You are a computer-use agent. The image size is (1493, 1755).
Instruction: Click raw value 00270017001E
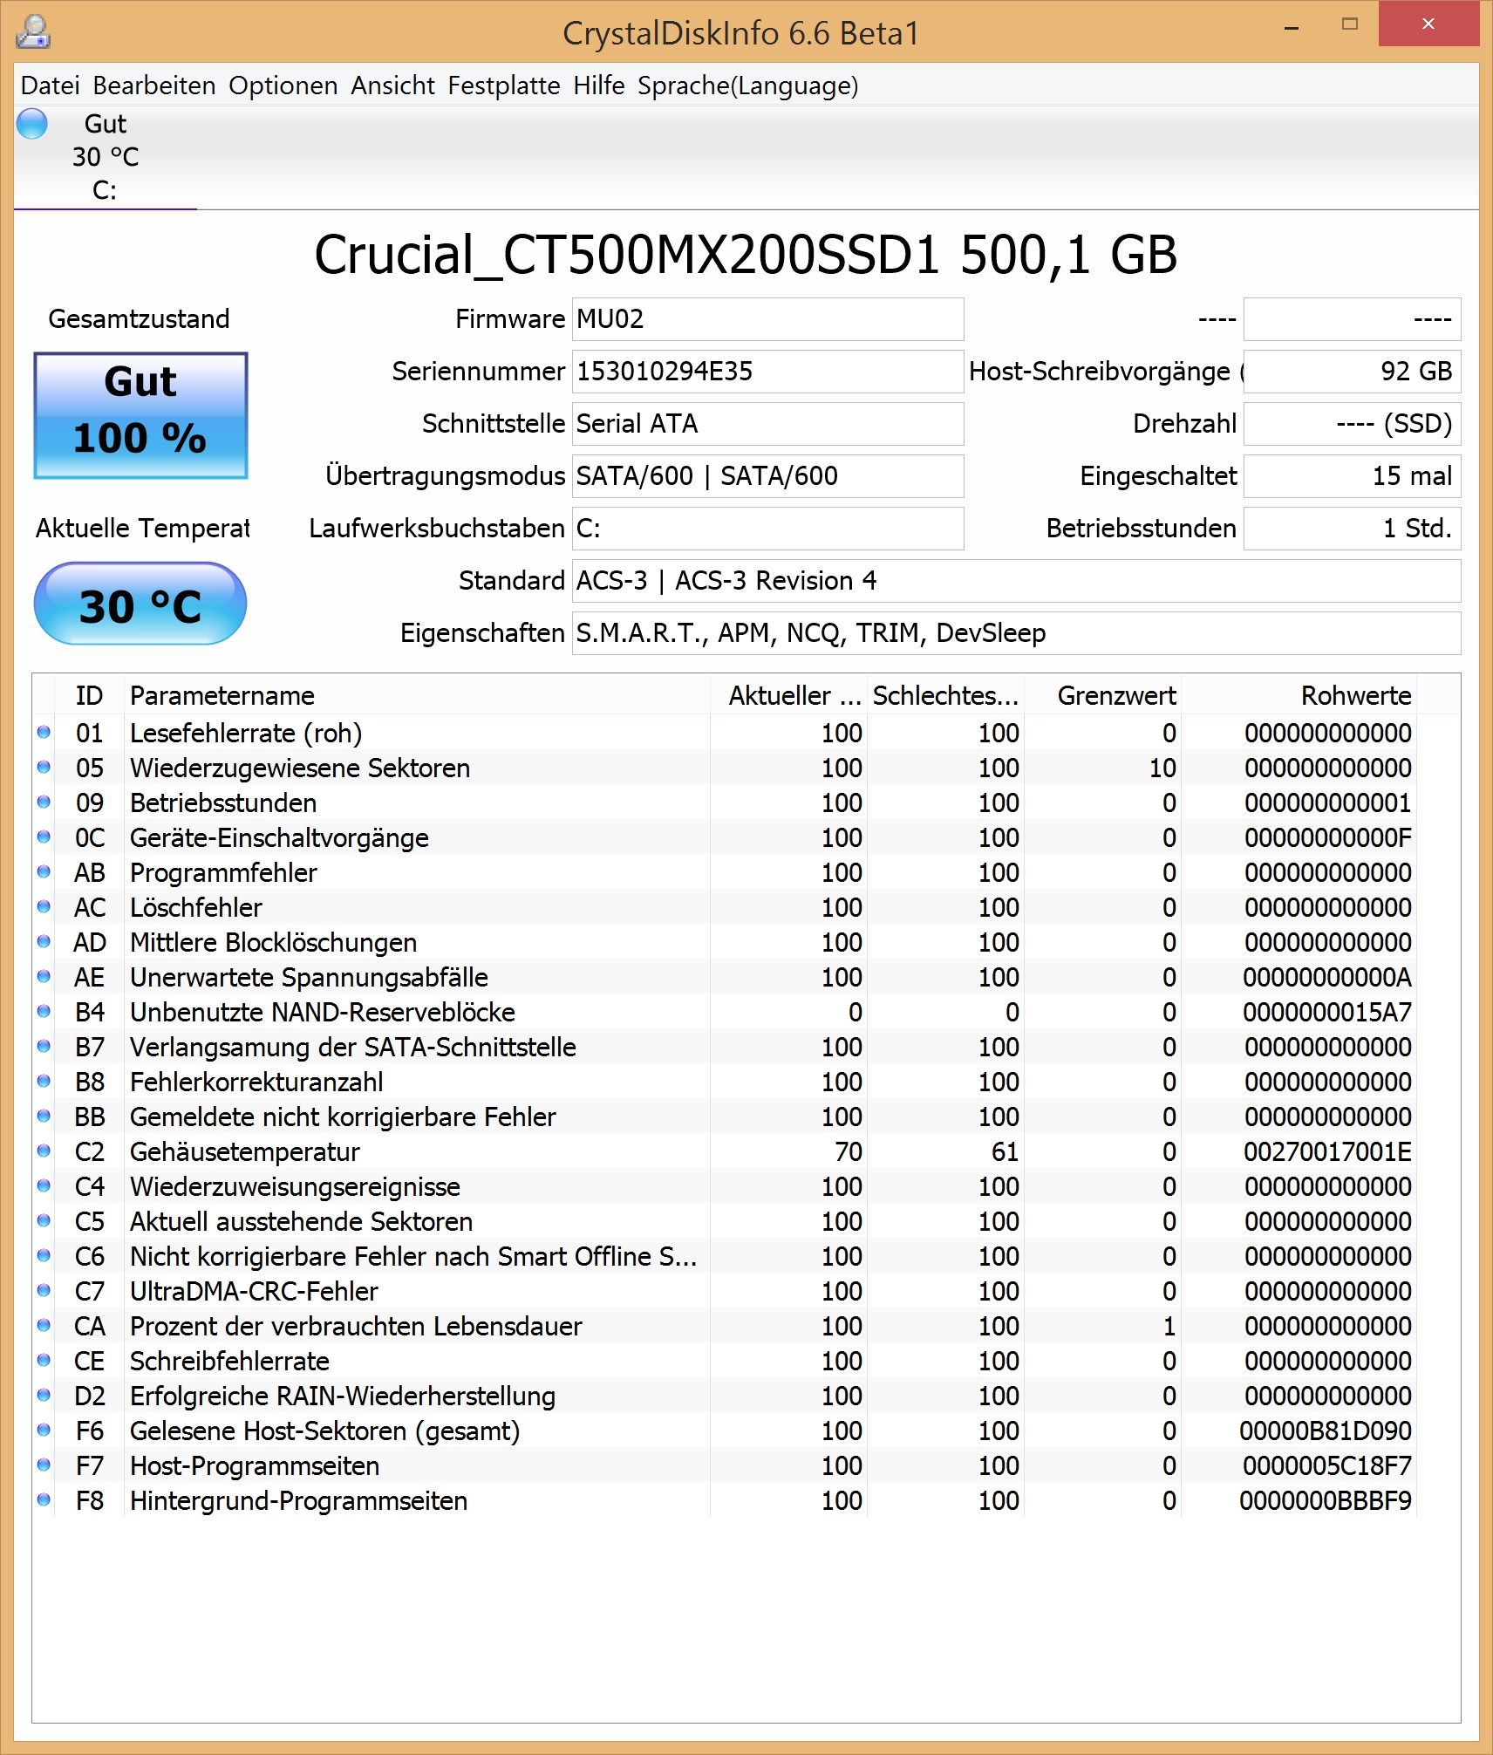1327,1151
